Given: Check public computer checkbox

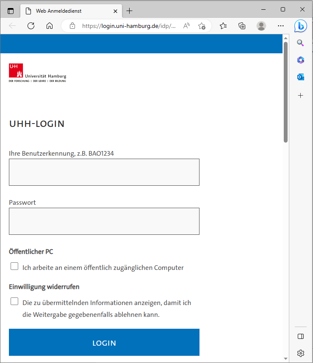Looking at the screenshot, I should (x=14, y=266).
